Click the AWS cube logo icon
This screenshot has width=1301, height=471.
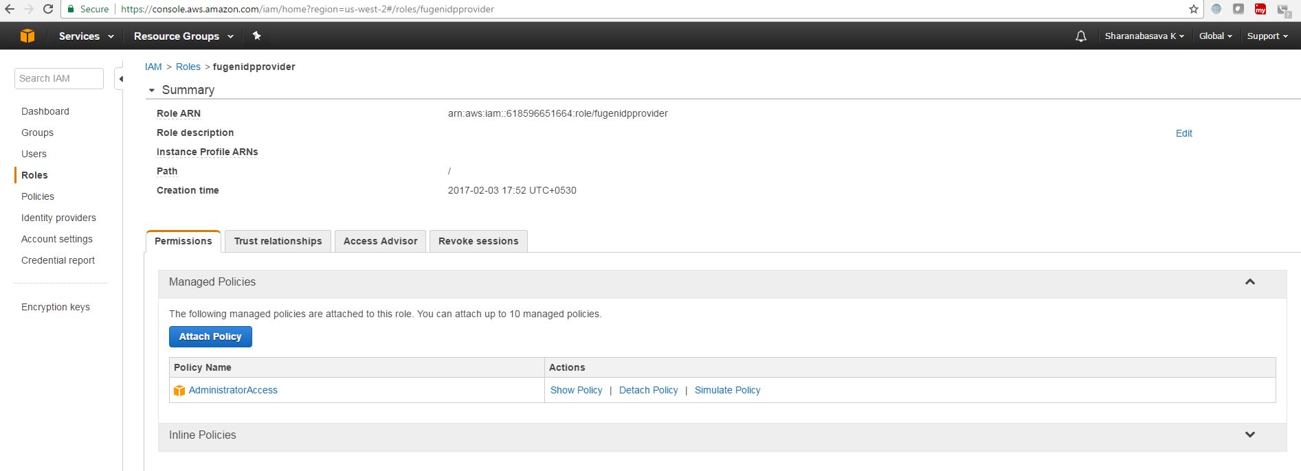(27, 36)
